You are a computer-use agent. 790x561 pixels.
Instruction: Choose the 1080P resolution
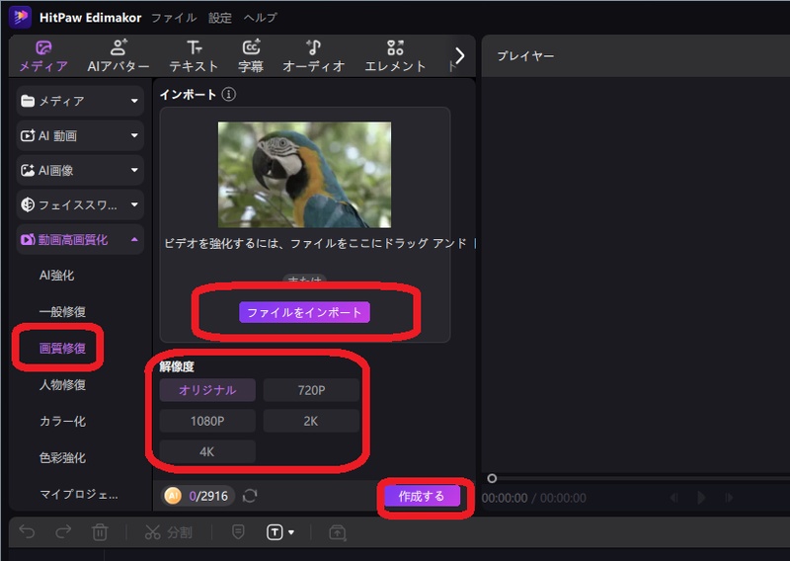(x=207, y=421)
